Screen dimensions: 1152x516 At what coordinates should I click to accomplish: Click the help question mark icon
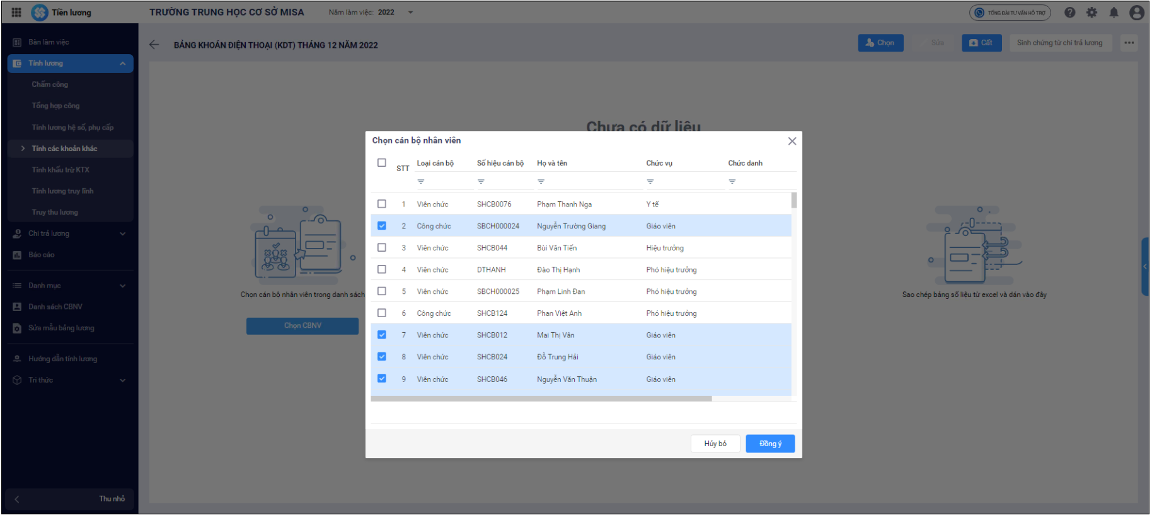(x=1069, y=13)
